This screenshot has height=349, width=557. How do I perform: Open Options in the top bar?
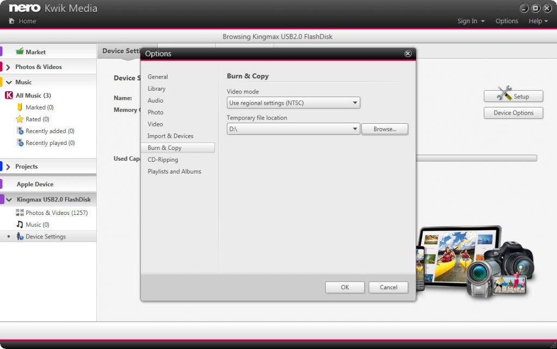coord(506,21)
